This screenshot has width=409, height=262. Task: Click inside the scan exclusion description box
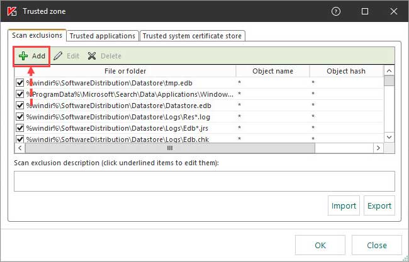click(x=204, y=182)
